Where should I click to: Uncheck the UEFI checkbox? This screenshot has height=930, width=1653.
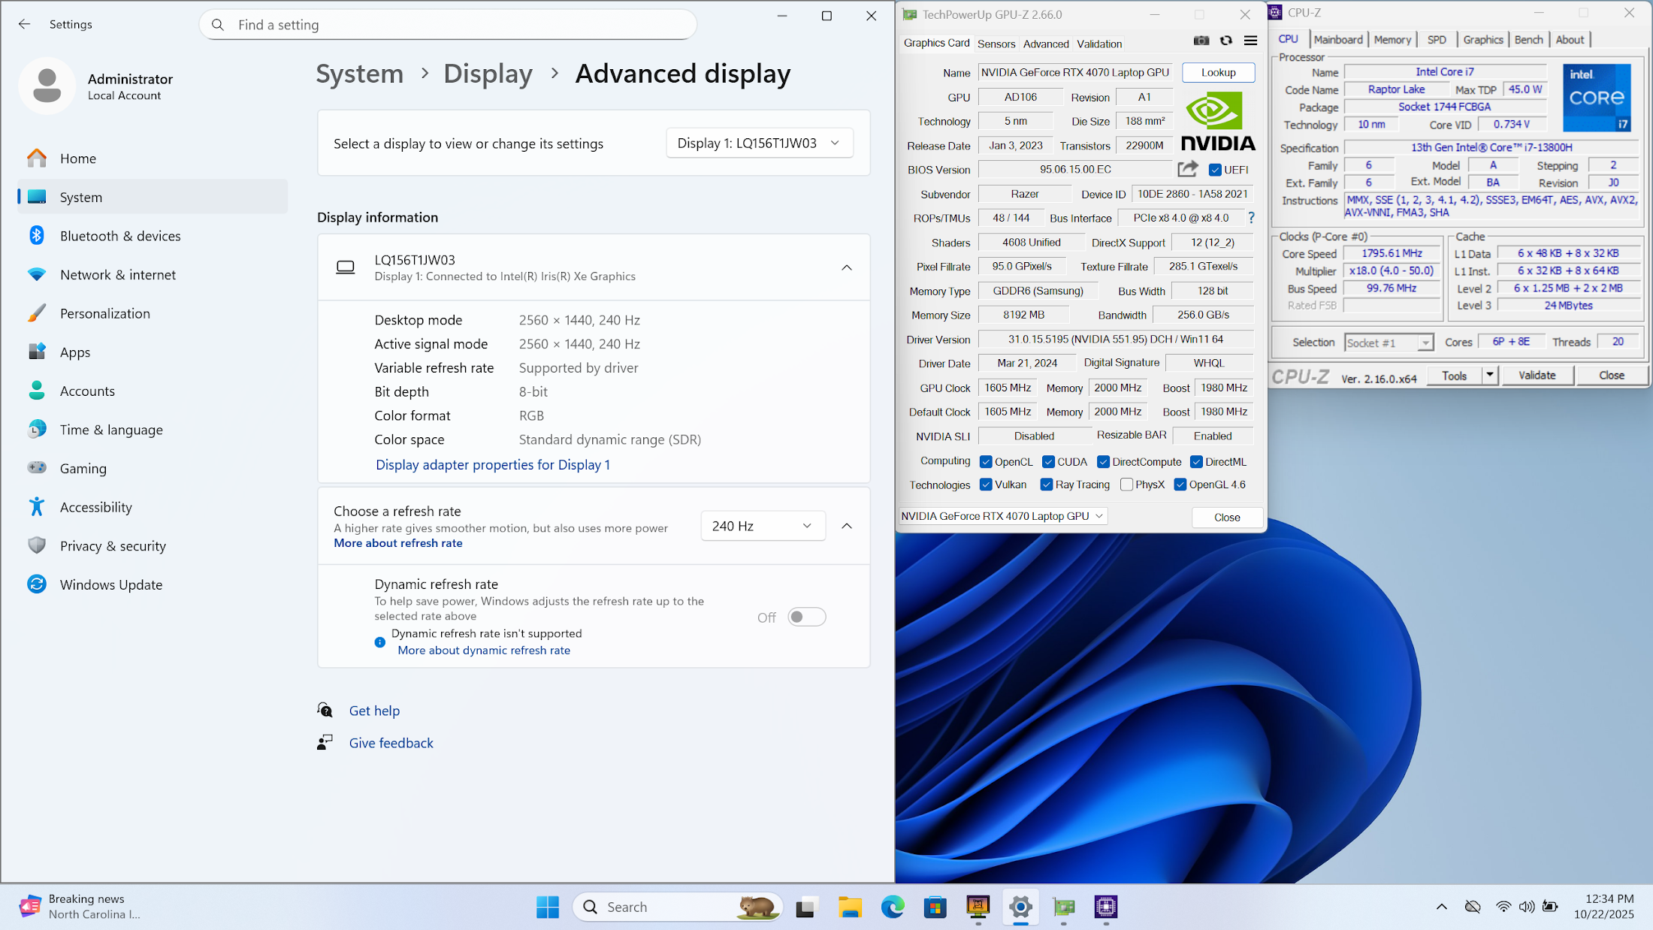(x=1215, y=170)
